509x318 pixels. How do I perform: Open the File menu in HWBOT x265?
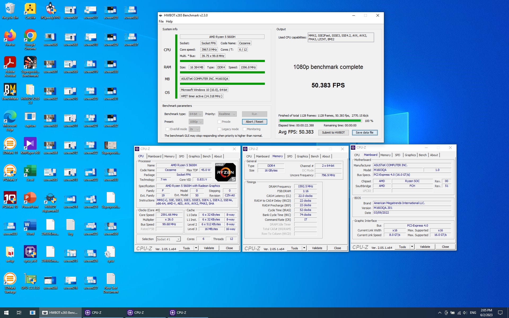tap(161, 21)
